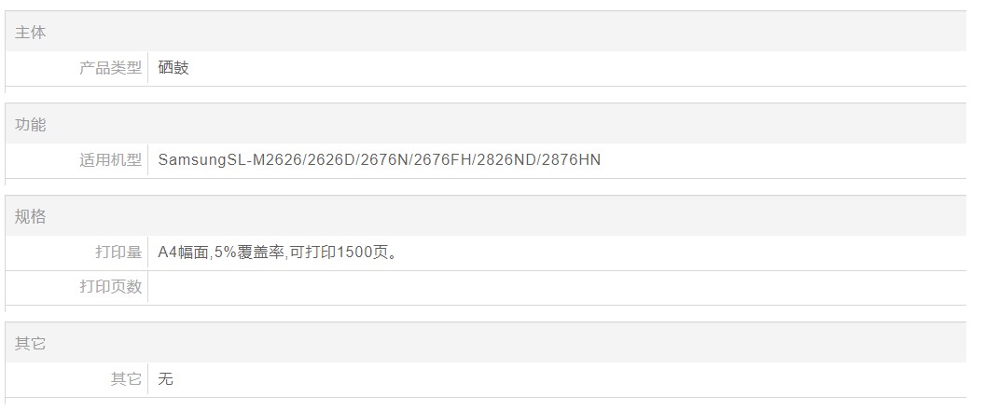Click the 其它 row label beside 无
984x410 pixels.
pos(126,379)
